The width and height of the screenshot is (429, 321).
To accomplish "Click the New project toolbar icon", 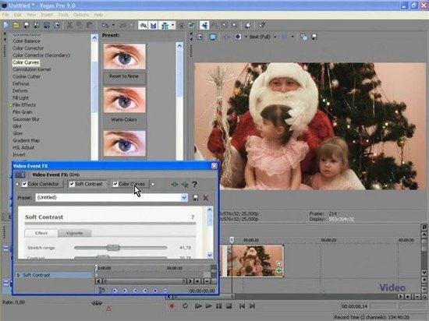I will (6, 26).
